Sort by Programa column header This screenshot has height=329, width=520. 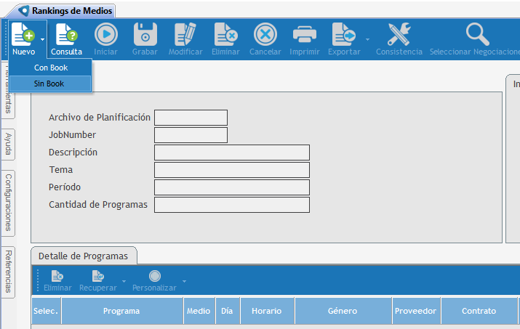click(121, 311)
